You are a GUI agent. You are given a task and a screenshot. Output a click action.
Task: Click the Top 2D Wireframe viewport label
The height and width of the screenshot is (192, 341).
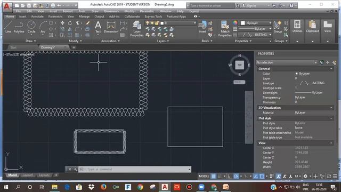19,54
